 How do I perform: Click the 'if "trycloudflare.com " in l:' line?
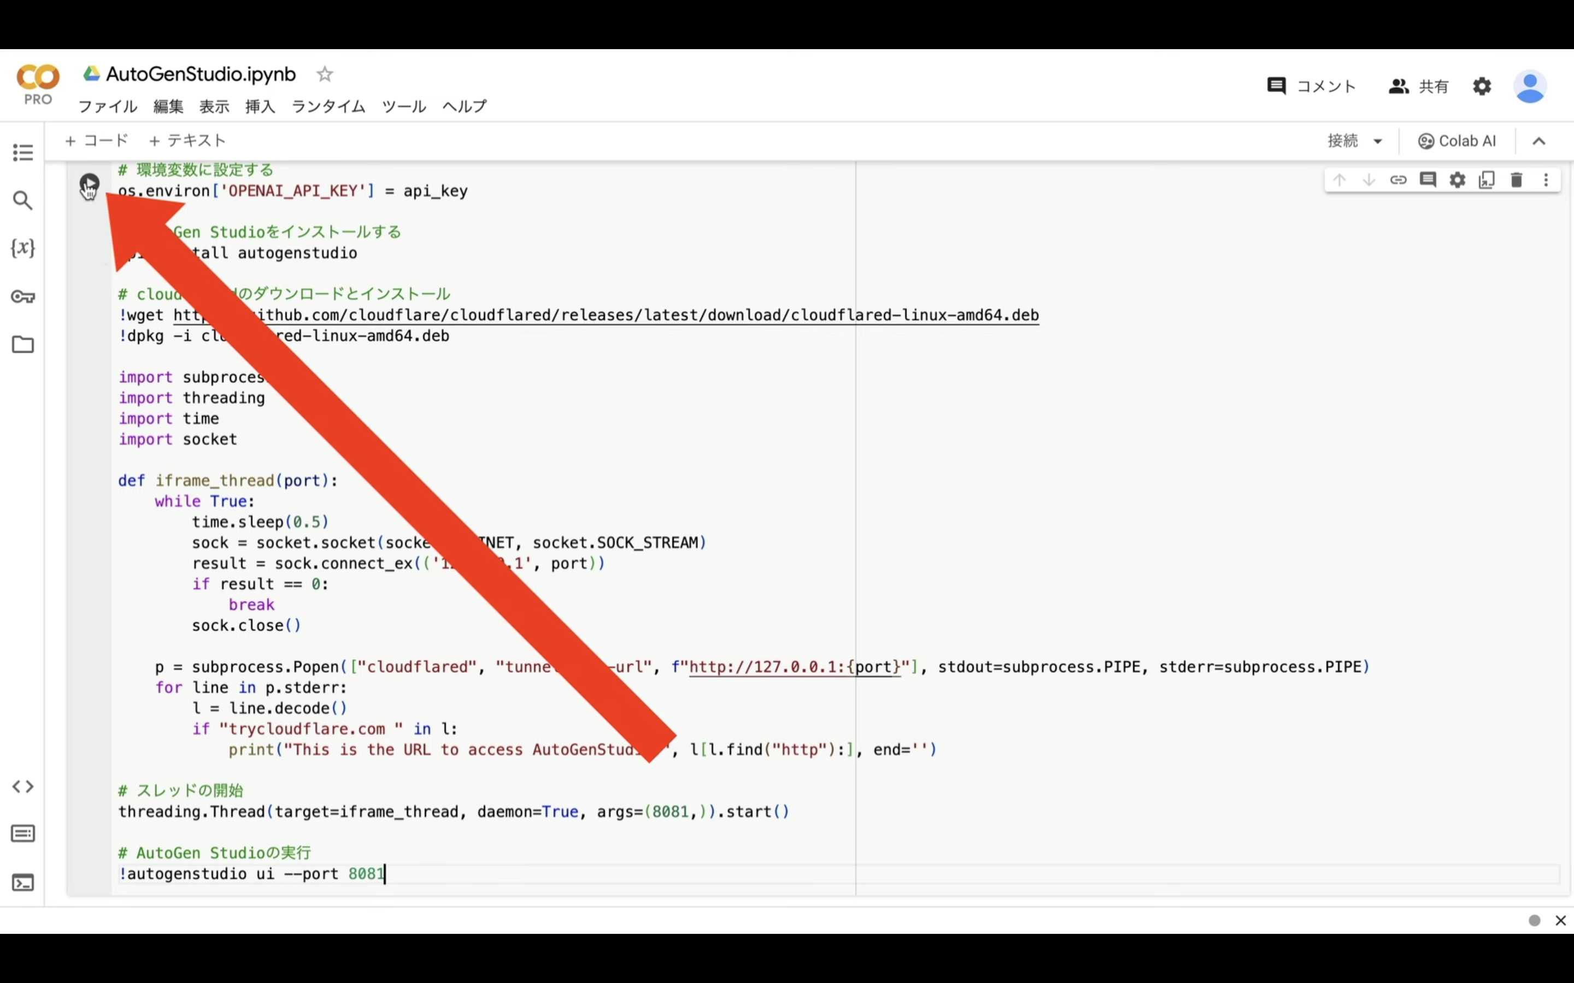[325, 730]
